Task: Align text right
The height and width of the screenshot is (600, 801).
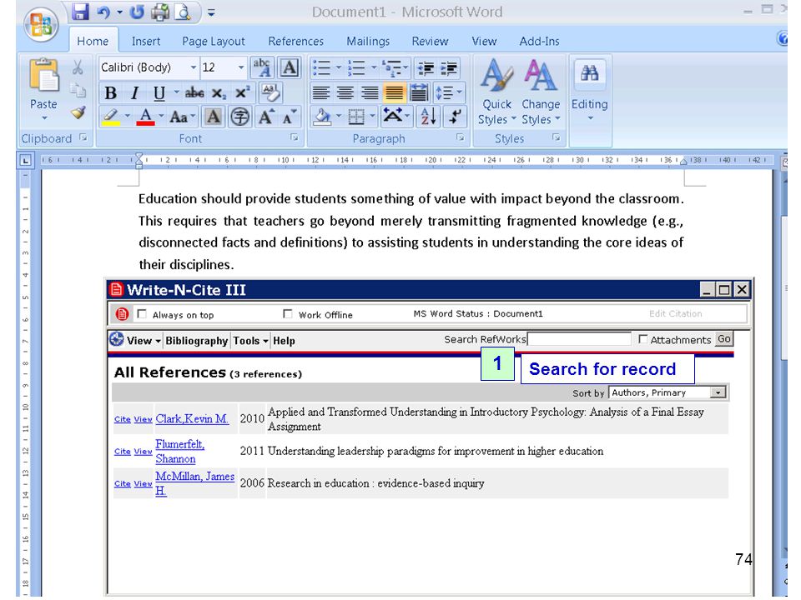Action: [x=370, y=92]
